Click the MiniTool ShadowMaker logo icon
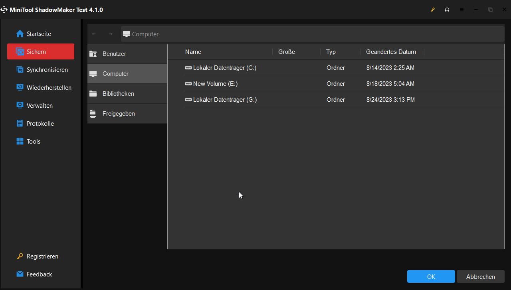 point(4,10)
